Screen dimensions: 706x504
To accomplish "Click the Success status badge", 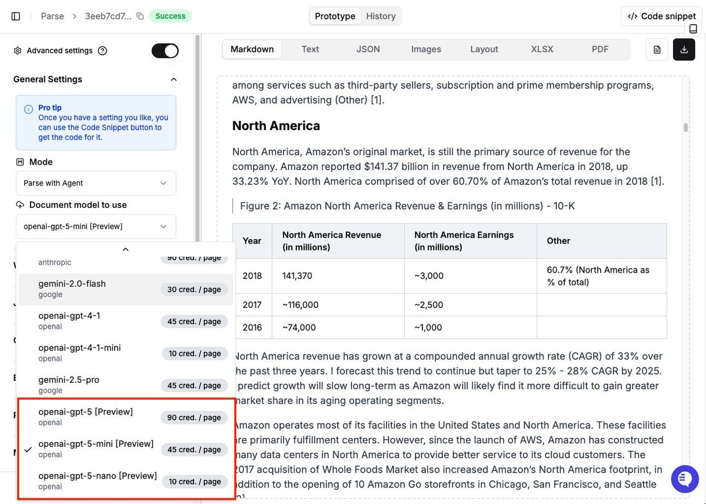I will (x=171, y=16).
